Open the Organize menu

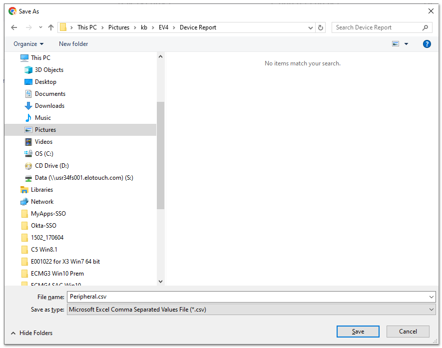click(x=28, y=44)
